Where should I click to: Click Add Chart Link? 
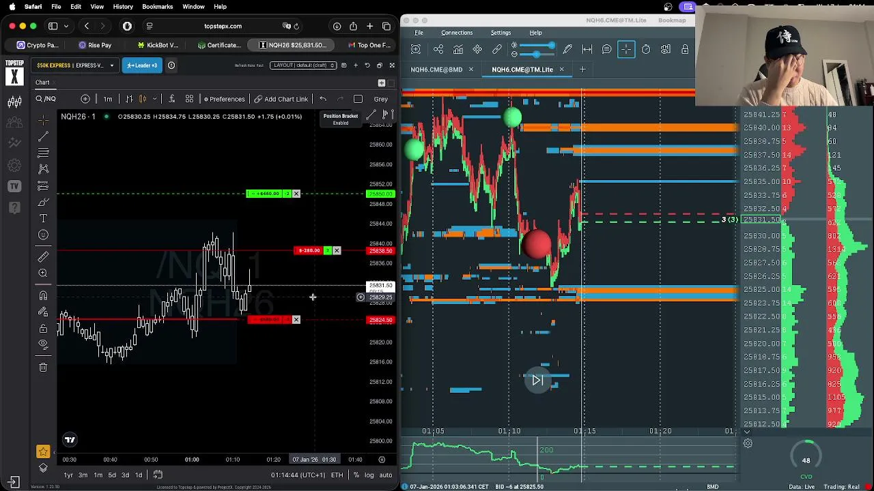click(281, 99)
